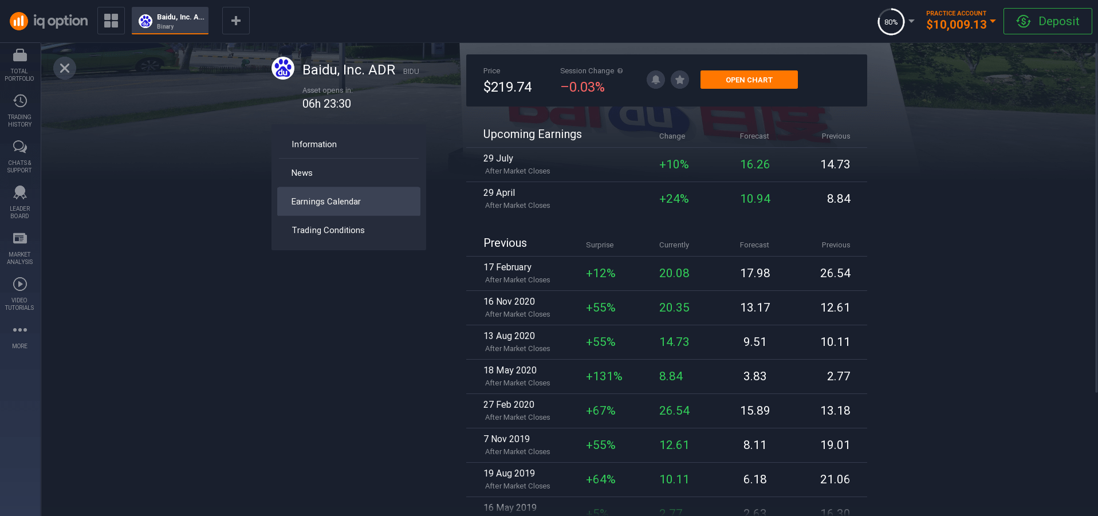Click the BIDU ticker label
This screenshot has height=516, width=1098.
tap(411, 72)
